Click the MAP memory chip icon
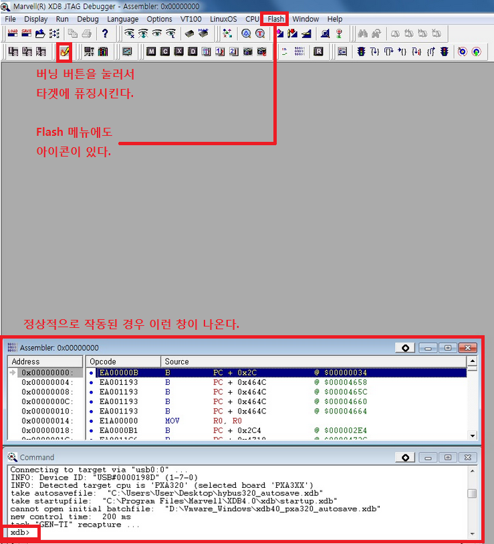 [x=203, y=33]
